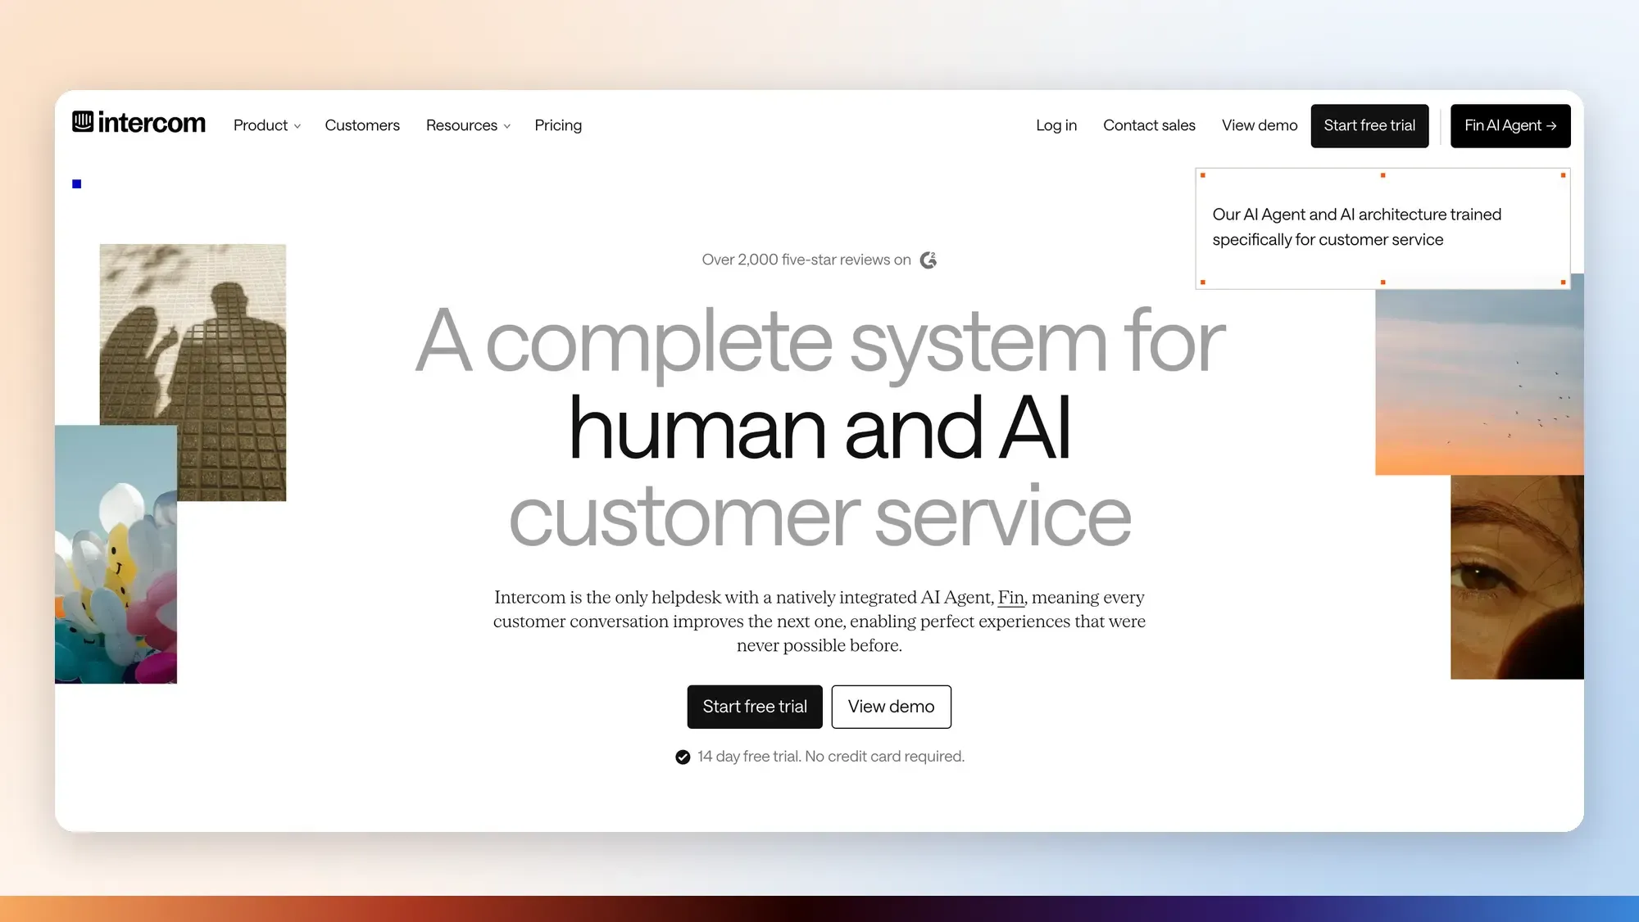Click the Log in link
The height and width of the screenshot is (922, 1639).
point(1056,125)
